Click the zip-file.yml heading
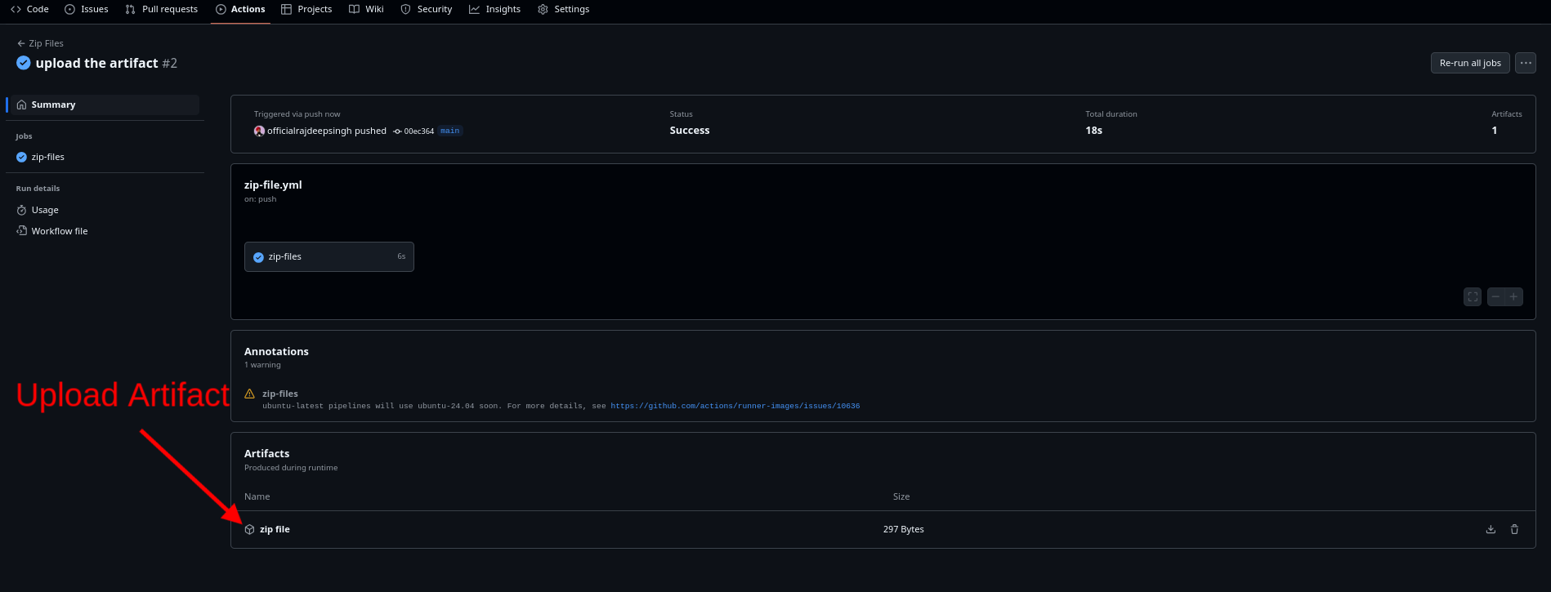1551x592 pixels. tap(273, 185)
